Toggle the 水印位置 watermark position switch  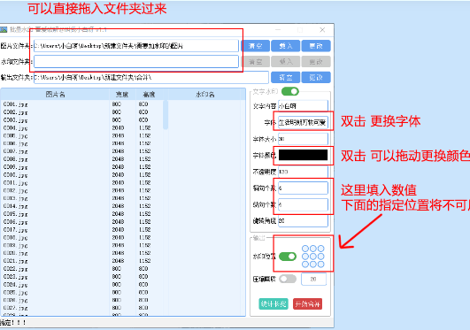(288, 257)
